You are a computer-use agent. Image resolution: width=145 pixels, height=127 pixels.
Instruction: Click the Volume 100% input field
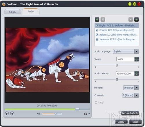pyautogui.click(x=125, y=59)
